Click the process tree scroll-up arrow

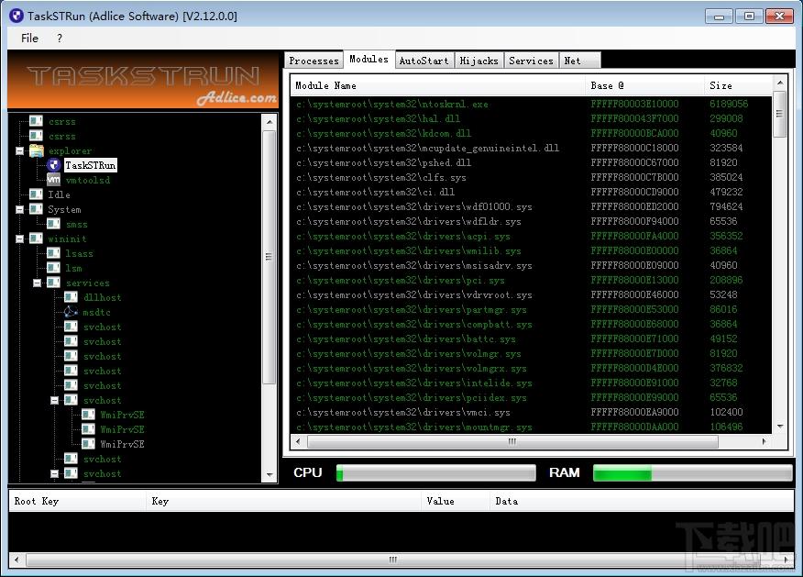(269, 122)
